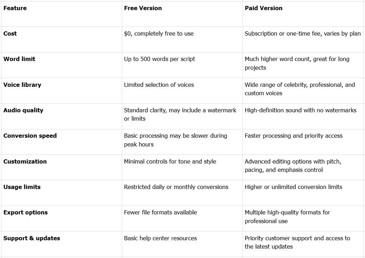Select the "Word limit" row label
This screenshot has height=258, width=365.
(x=19, y=59)
